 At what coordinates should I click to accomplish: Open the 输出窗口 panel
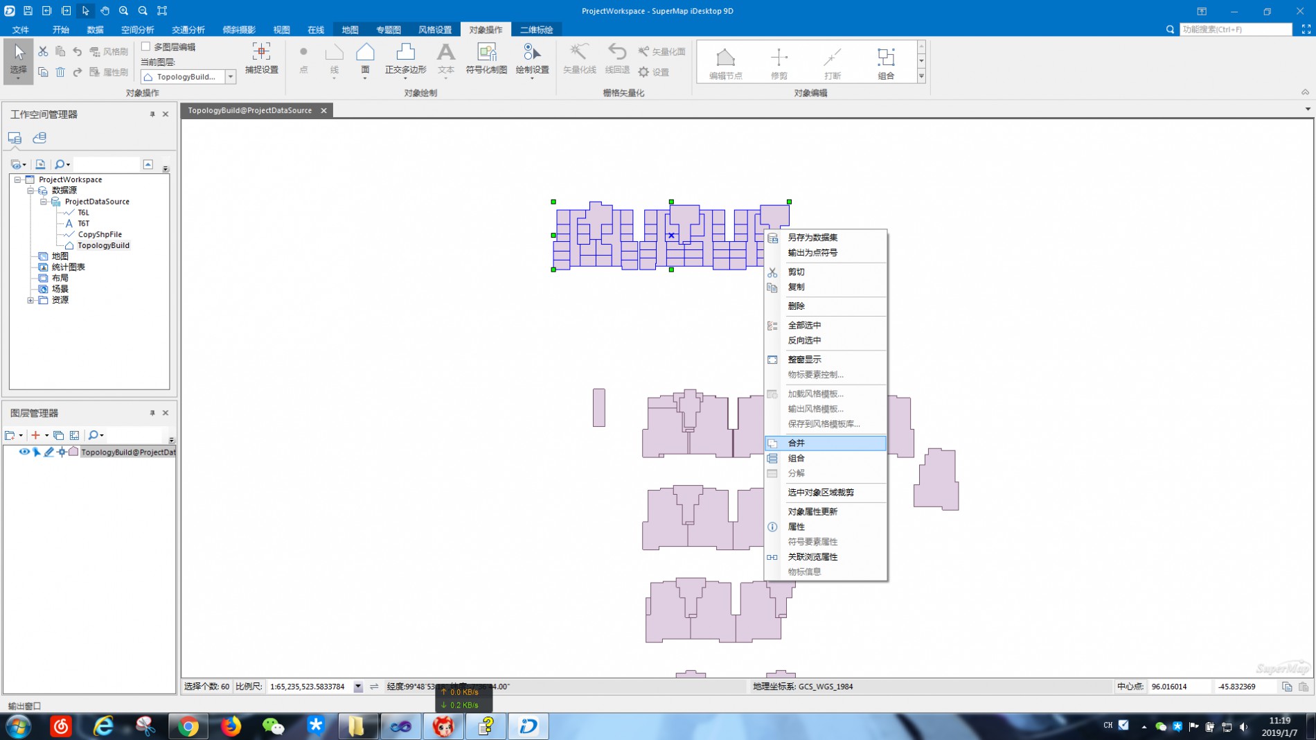tap(24, 705)
